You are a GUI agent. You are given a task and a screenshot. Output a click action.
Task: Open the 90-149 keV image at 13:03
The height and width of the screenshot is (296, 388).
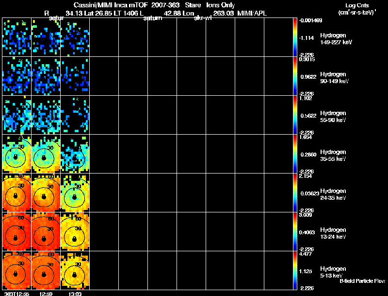coord(75,76)
